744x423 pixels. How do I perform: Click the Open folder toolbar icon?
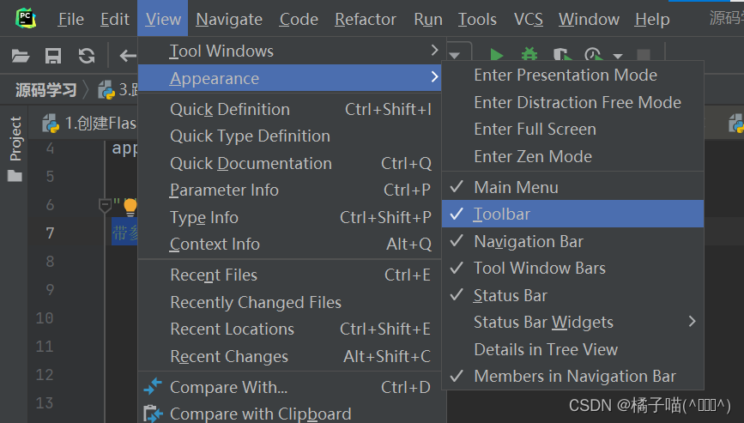[x=21, y=56]
